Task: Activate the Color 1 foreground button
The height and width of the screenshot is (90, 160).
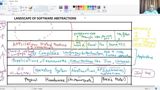Action: pos(66,9)
